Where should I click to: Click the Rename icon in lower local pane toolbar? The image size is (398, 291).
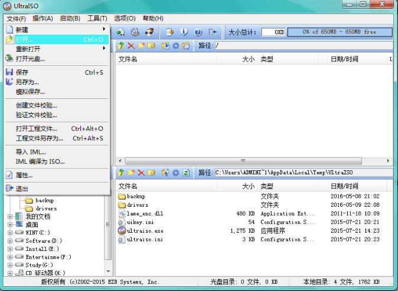[x=151, y=173]
